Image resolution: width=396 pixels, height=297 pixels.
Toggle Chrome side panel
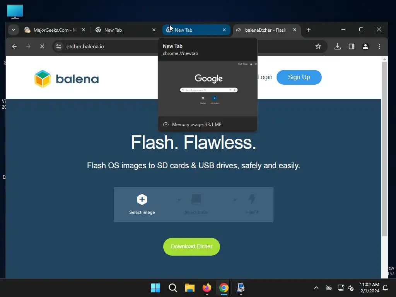pos(352,46)
